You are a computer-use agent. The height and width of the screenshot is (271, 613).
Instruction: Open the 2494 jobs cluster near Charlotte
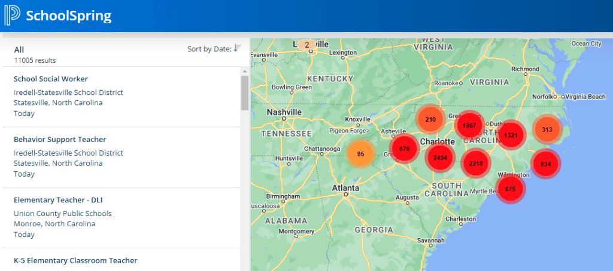(440, 158)
